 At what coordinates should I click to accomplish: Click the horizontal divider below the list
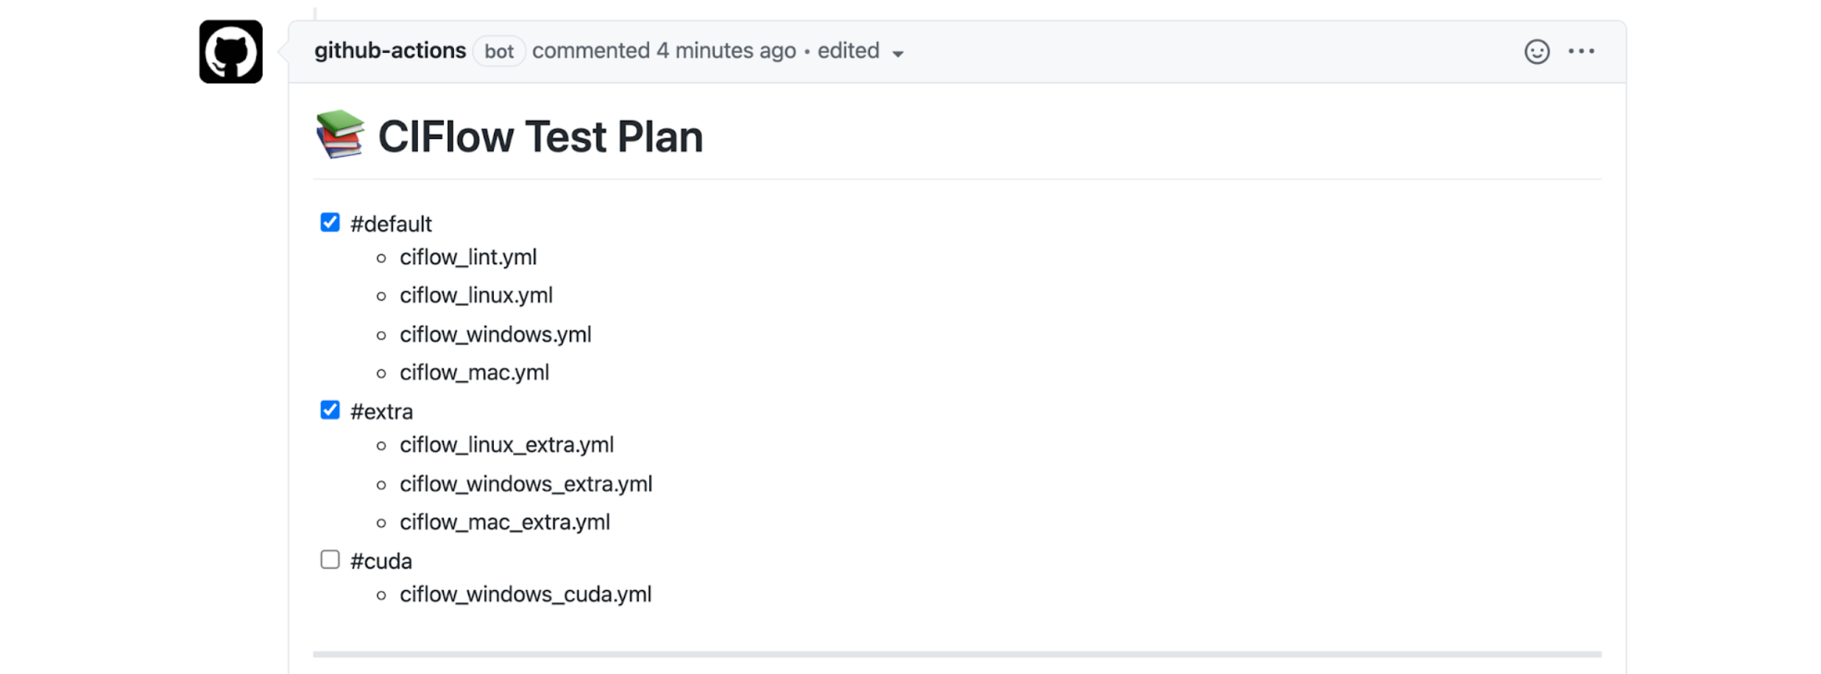coord(957,653)
